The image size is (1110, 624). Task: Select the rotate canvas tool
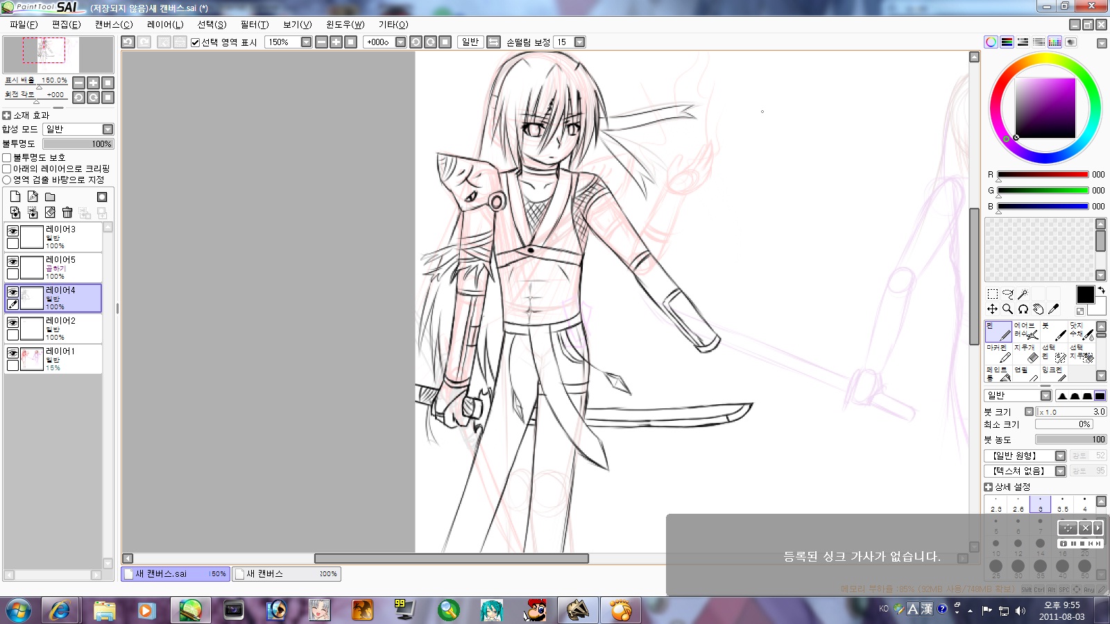coord(1023,309)
